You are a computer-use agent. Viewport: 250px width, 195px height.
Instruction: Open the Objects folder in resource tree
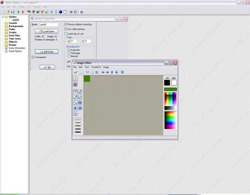pos(13,42)
